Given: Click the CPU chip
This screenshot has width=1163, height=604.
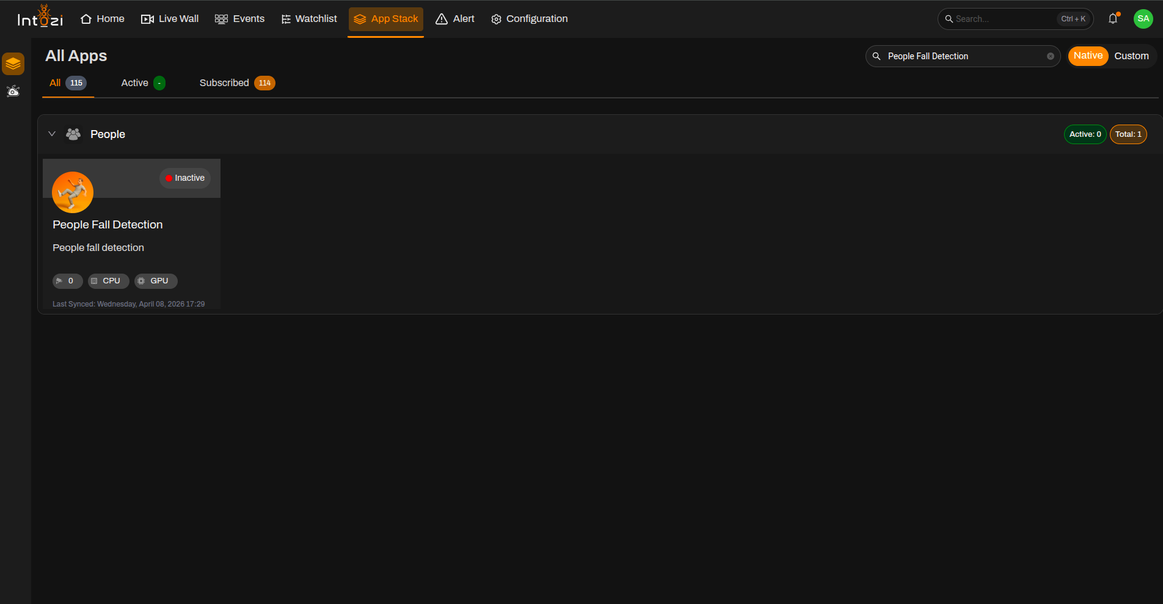Looking at the screenshot, I should 108,281.
